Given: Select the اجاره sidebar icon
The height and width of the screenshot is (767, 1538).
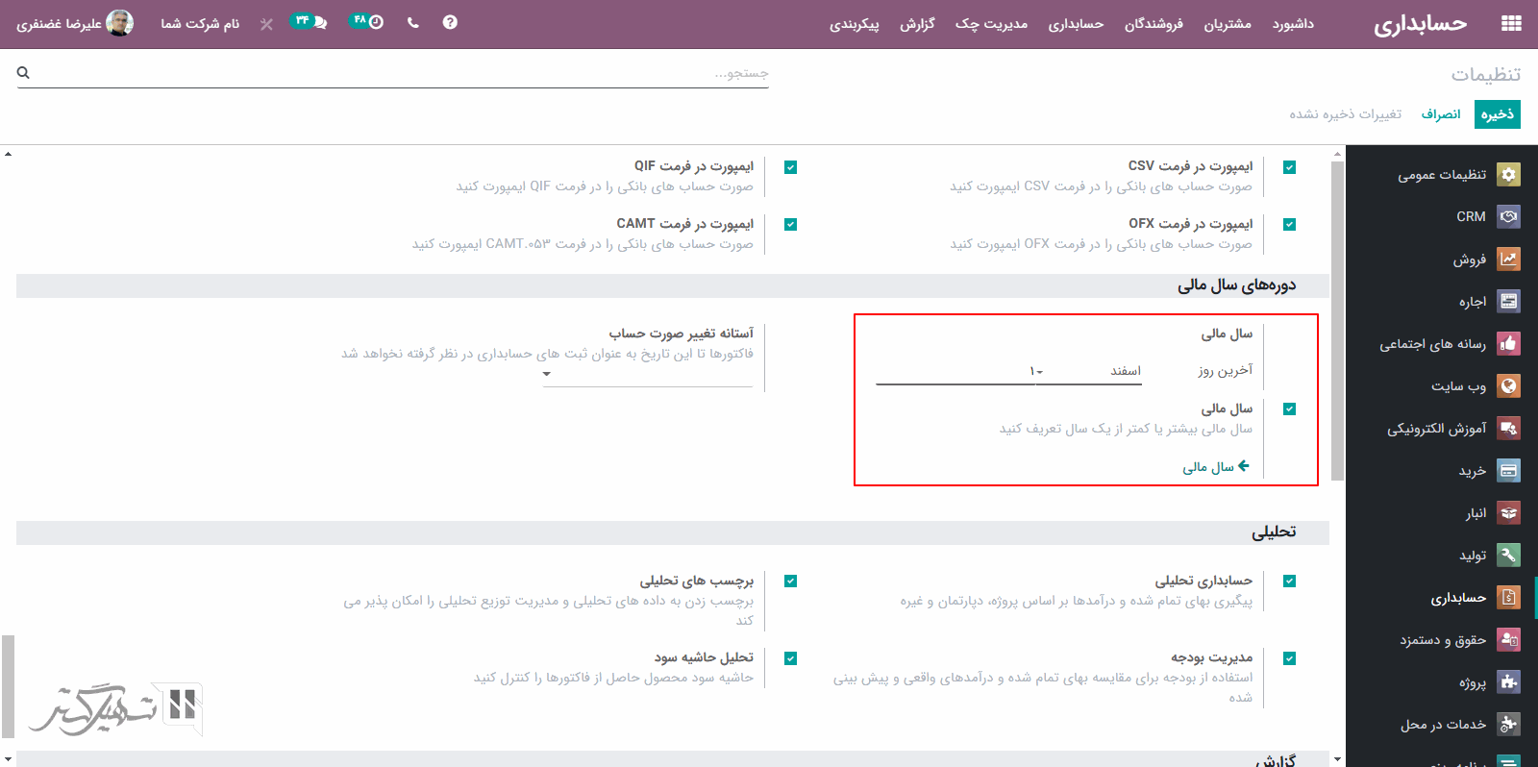Looking at the screenshot, I should coord(1509,301).
